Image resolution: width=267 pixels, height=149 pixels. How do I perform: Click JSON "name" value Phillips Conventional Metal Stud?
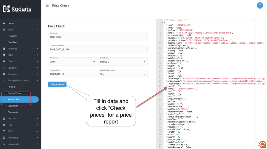point(204,33)
